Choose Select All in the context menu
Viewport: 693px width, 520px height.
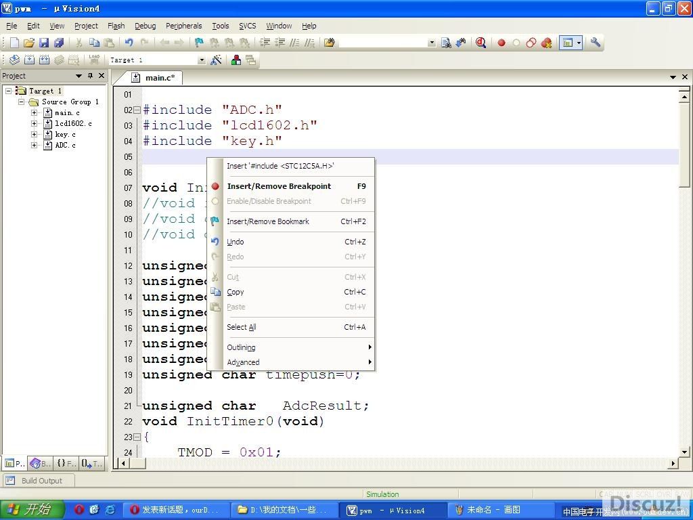click(291, 327)
